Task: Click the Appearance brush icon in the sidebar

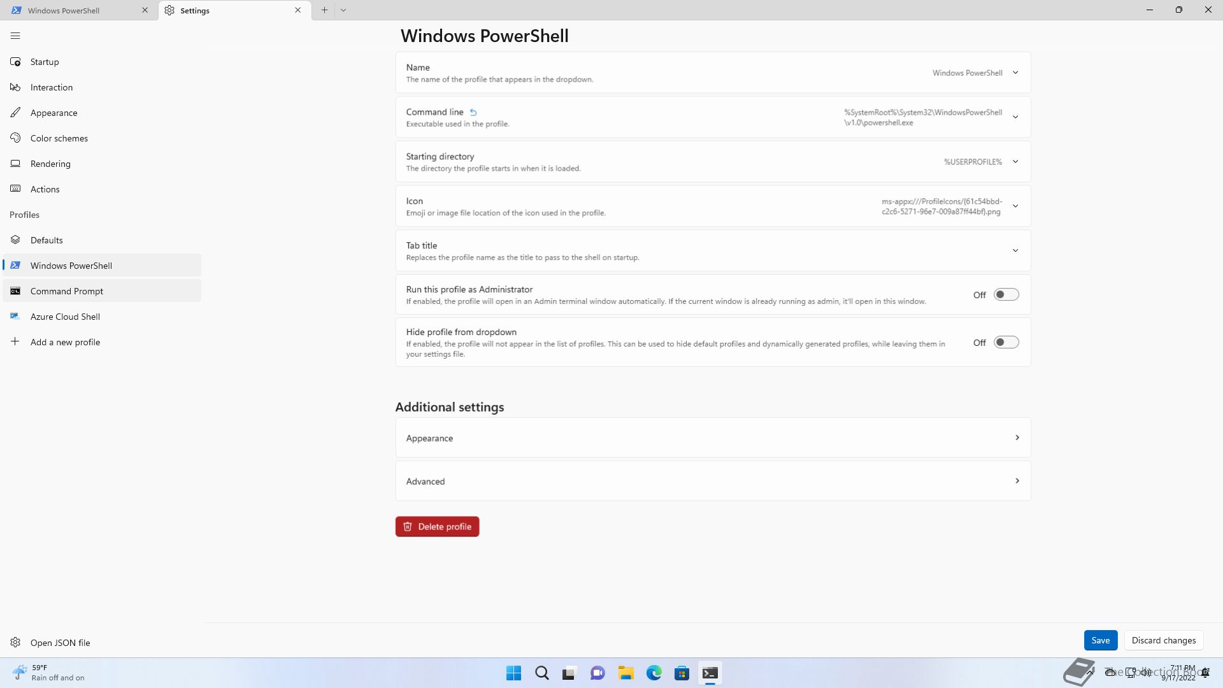Action: tap(15, 113)
